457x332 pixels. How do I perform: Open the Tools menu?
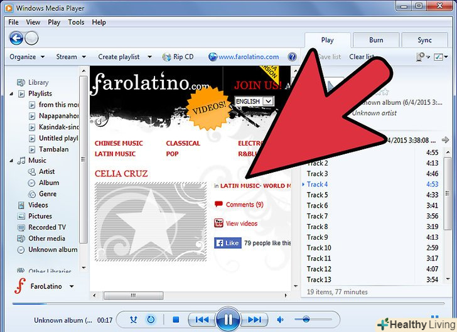click(x=76, y=22)
